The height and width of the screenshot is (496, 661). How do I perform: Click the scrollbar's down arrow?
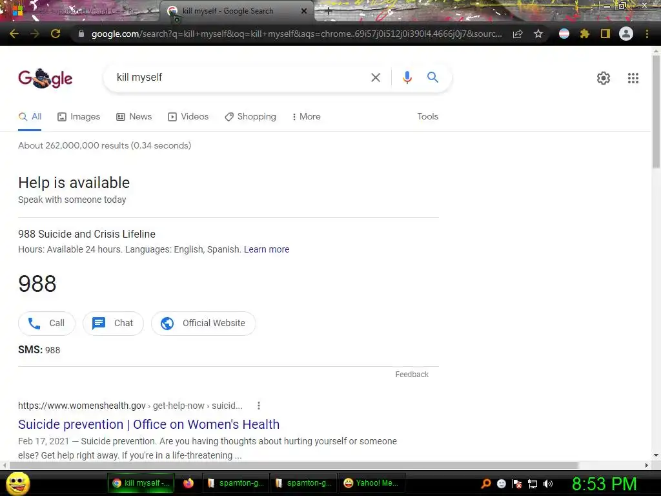(656, 455)
